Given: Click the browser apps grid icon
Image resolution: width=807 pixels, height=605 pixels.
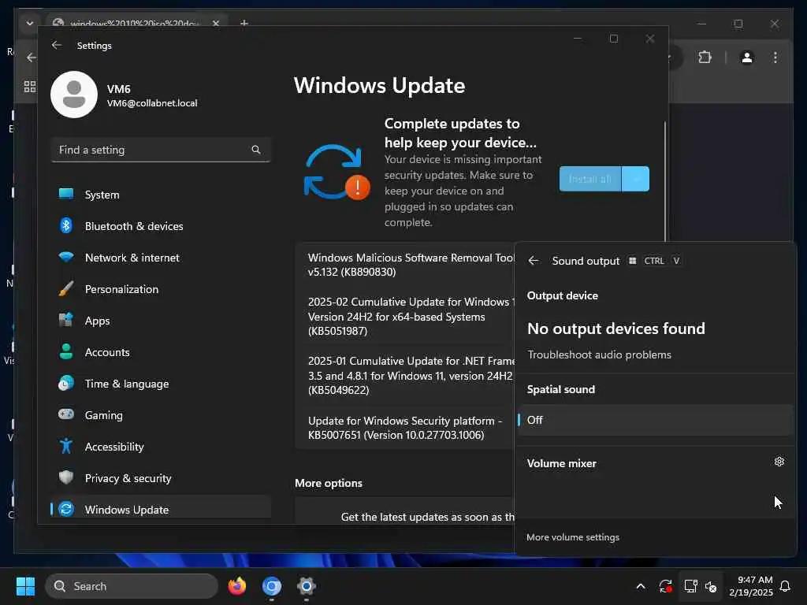Looking at the screenshot, I should pos(29,87).
